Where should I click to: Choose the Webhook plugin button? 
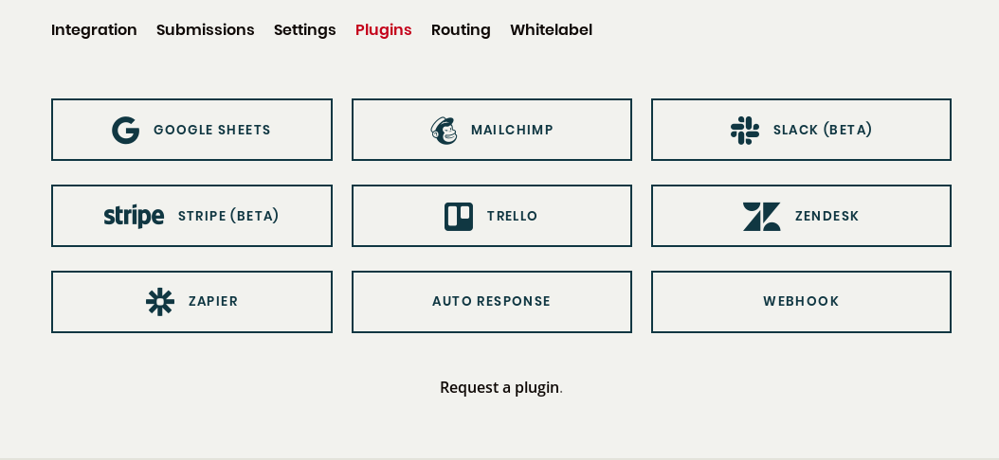801,302
